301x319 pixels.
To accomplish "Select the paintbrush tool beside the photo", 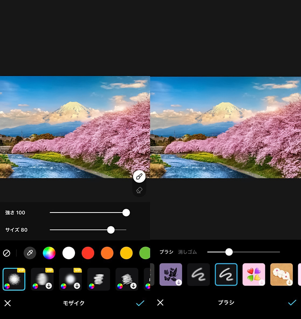I will click(139, 176).
